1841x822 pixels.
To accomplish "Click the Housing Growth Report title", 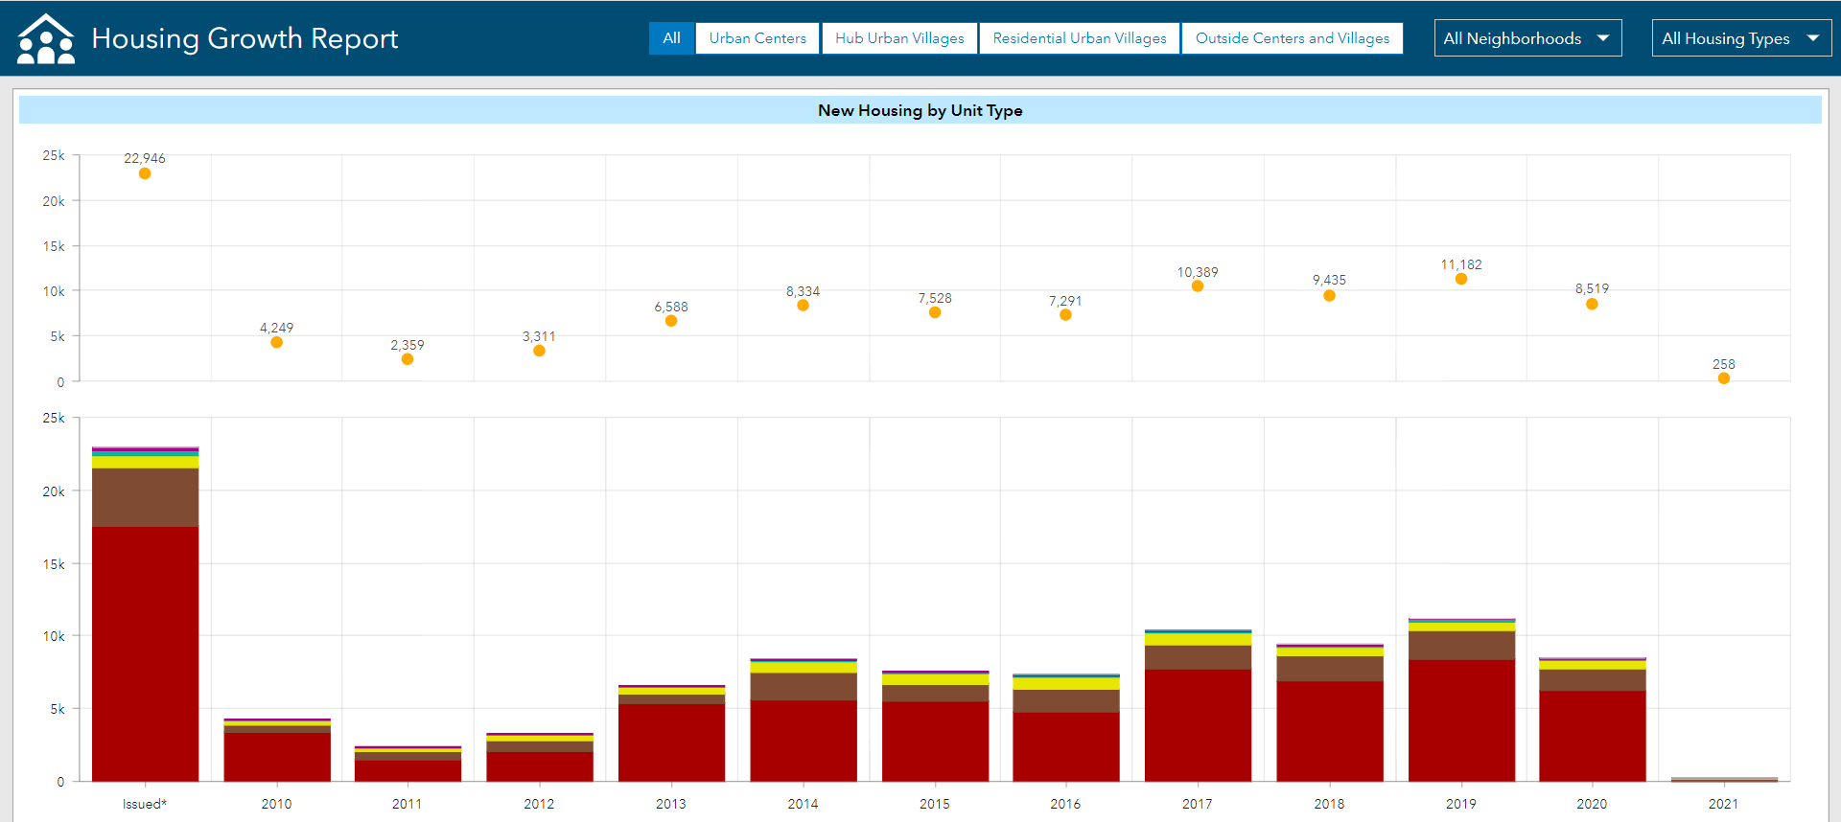I will click(x=245, y=38).
